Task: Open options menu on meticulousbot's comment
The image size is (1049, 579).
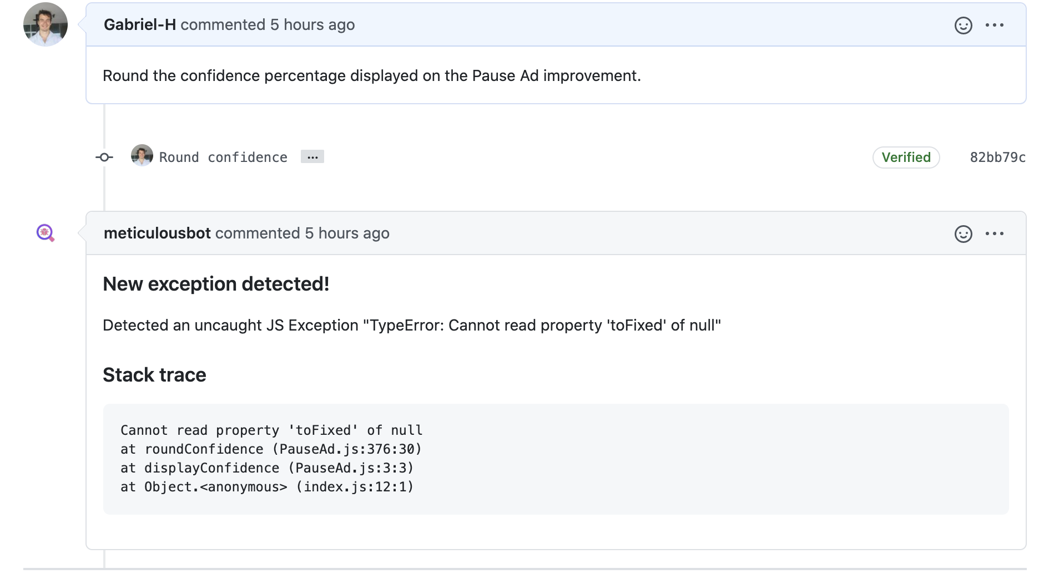Action: pyautogui.click(x=994, y=234)
